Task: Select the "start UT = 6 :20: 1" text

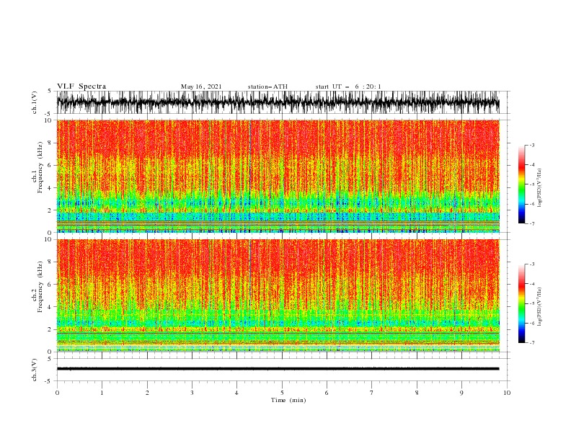Action: click(x=348, y=86)
